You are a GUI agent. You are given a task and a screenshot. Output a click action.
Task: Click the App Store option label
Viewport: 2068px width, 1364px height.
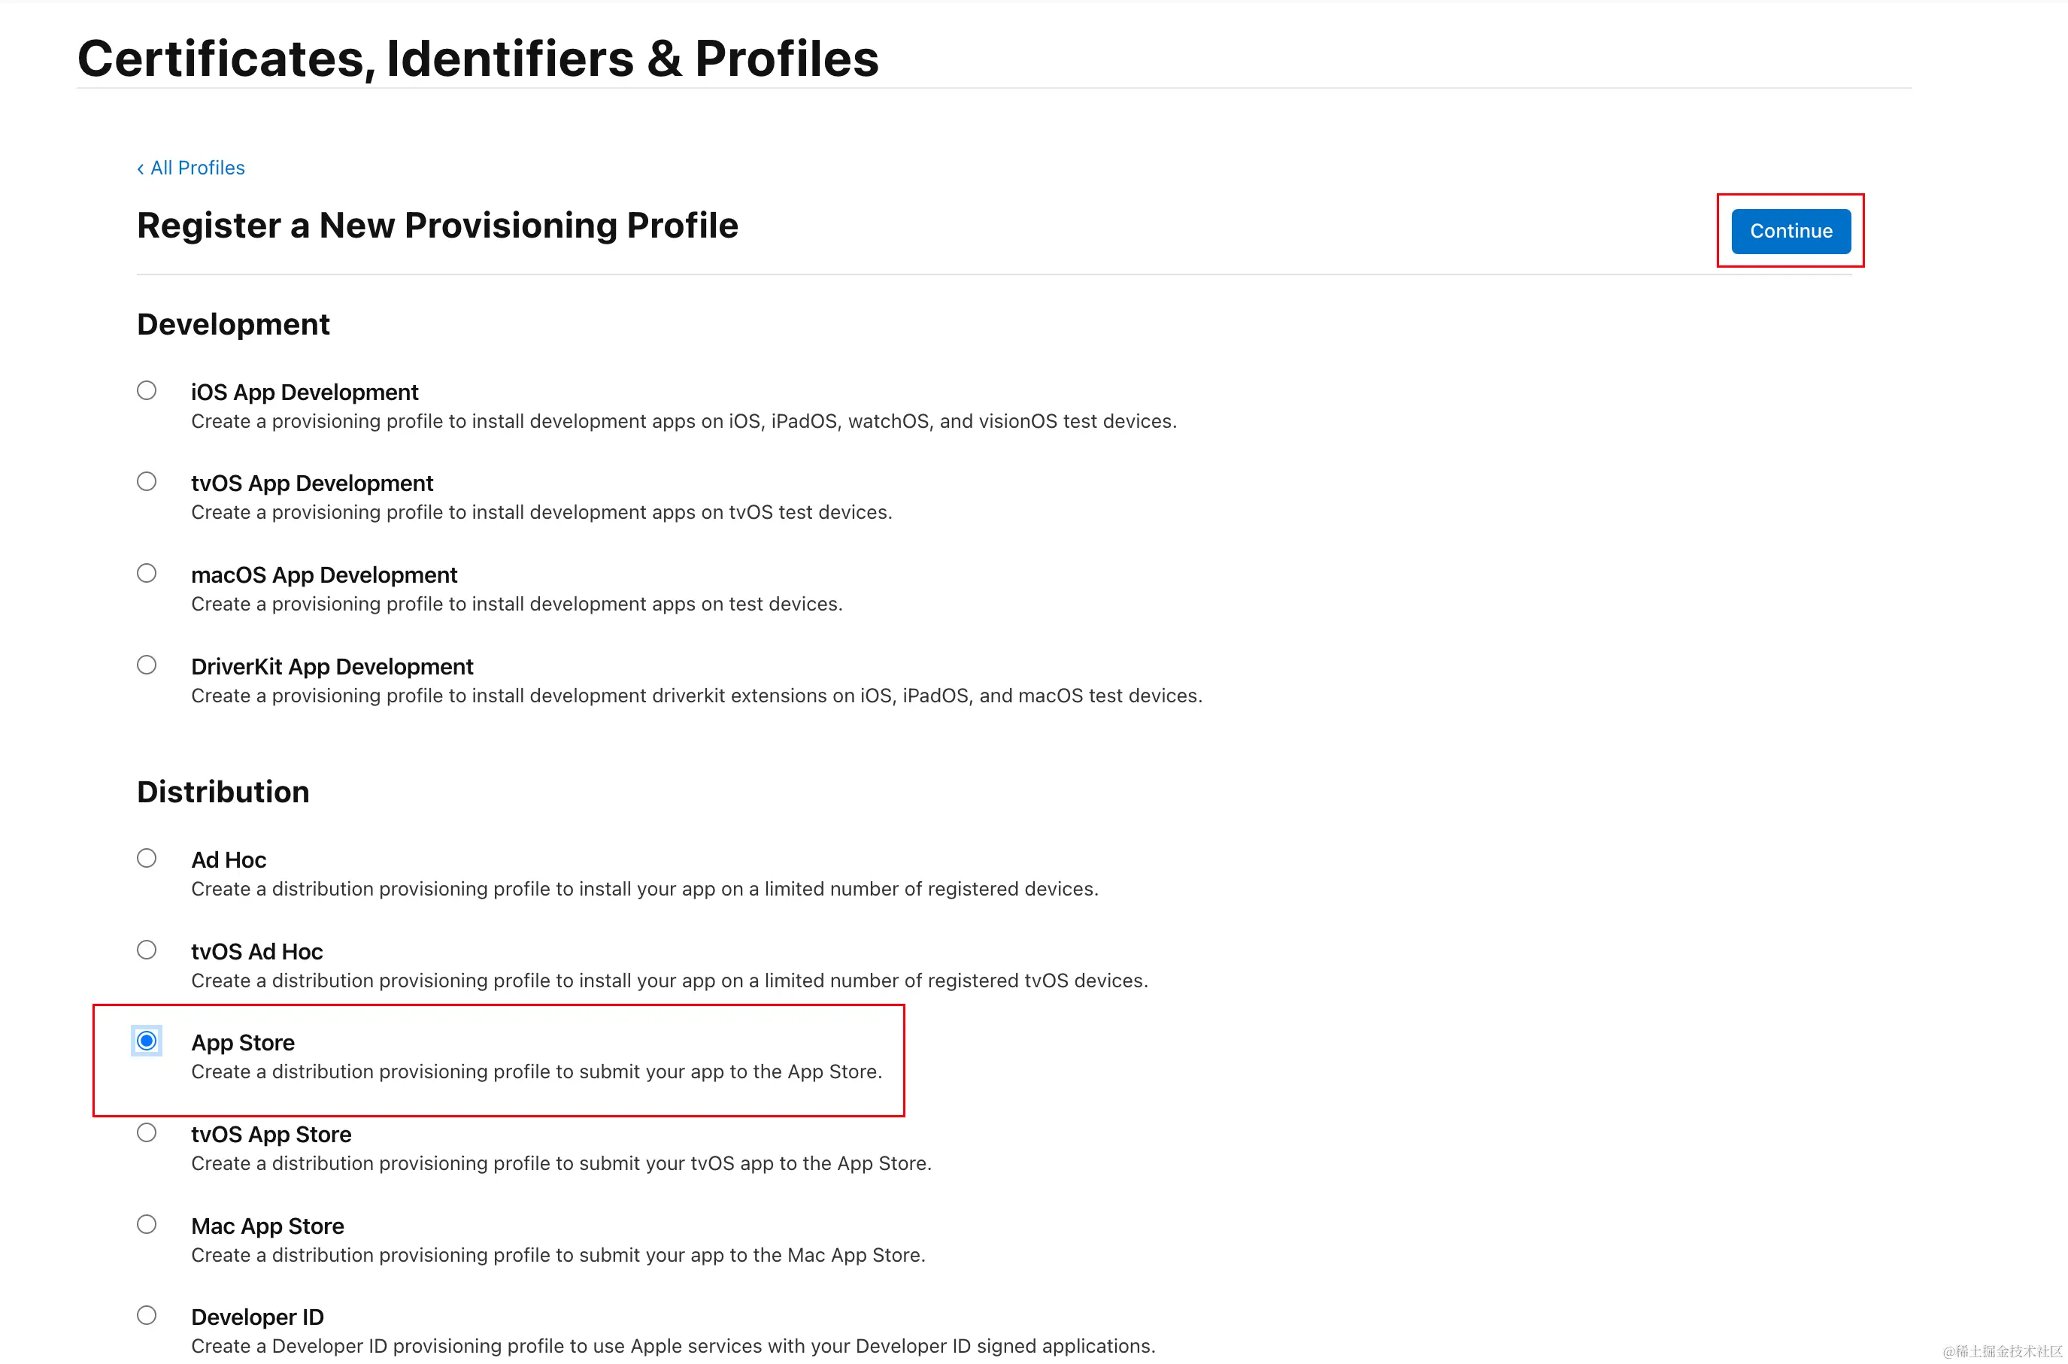tap(243, 1043)
